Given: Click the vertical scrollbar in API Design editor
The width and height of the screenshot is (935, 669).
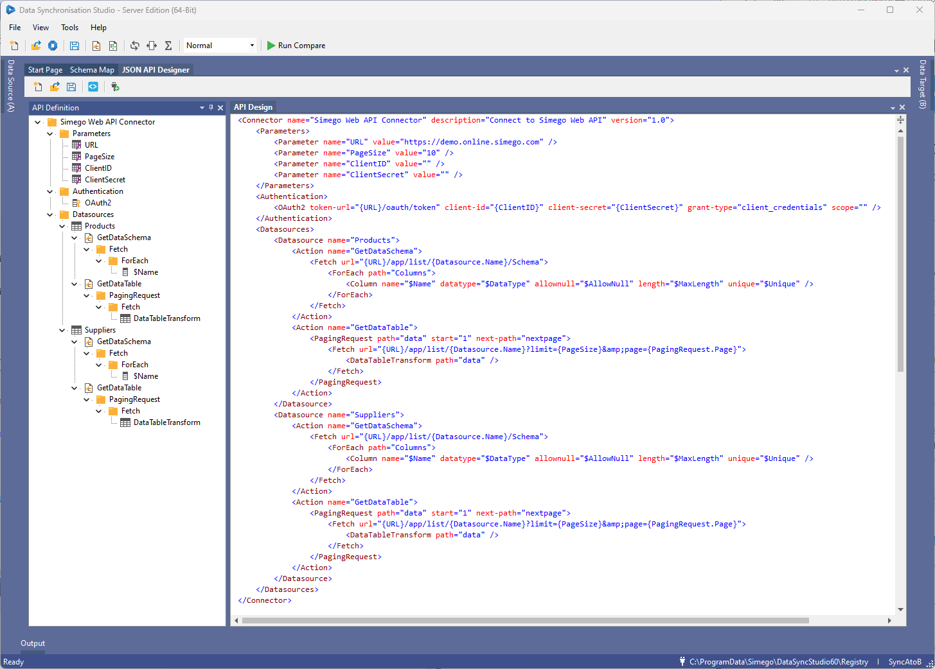Looking at the screenshot, I should [x=900, y=254].
